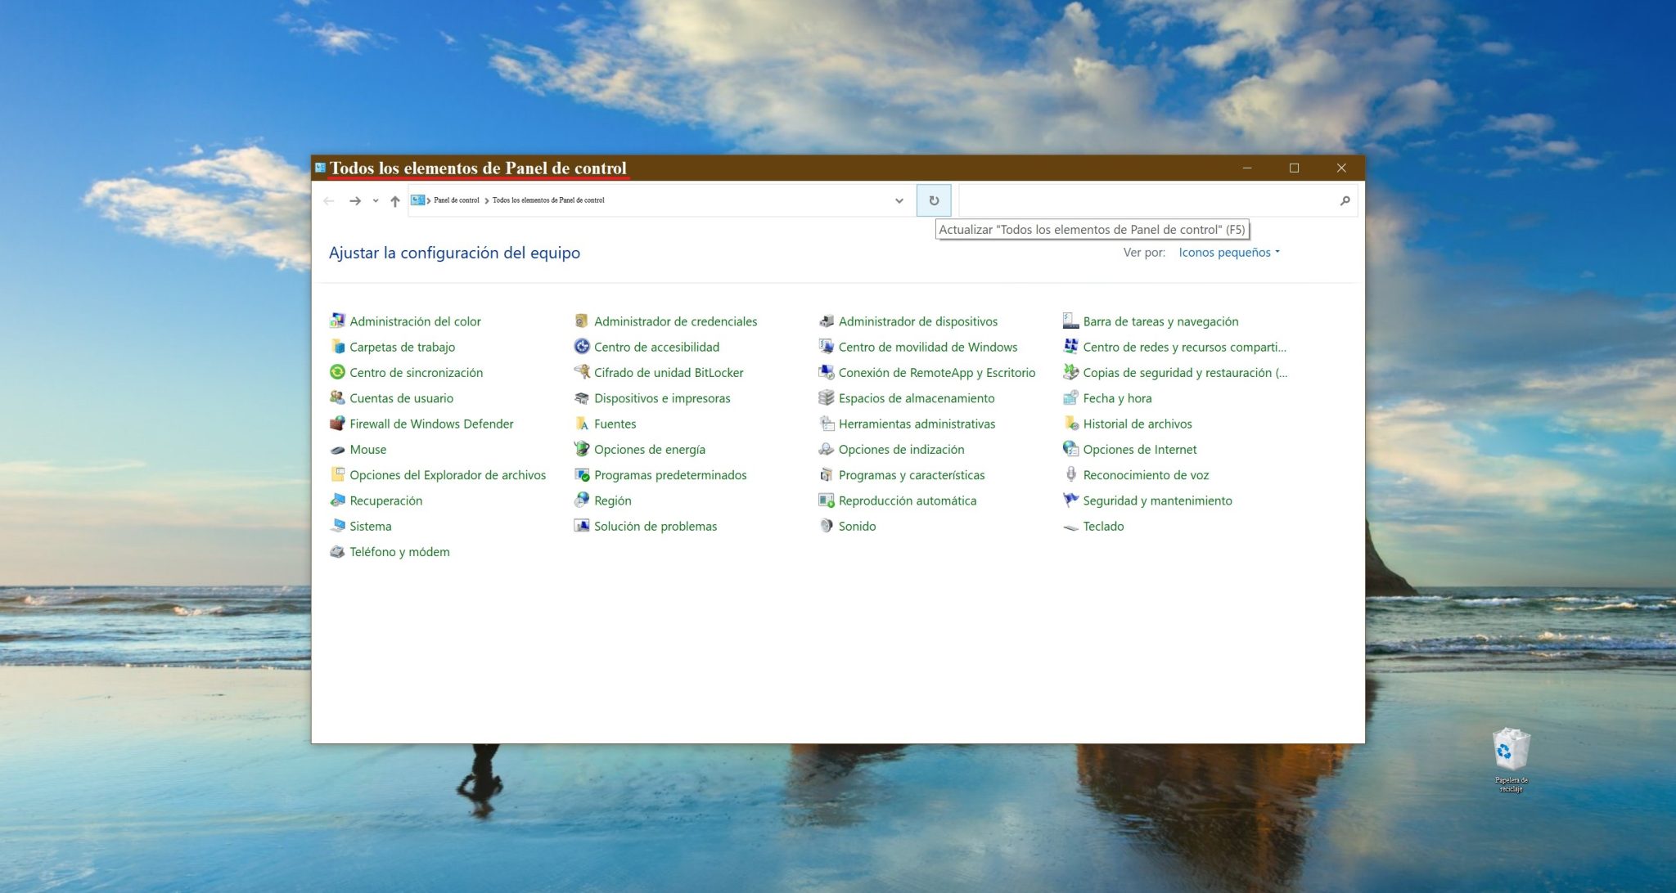Open Opciones de indización

click(x=901, y=449)
